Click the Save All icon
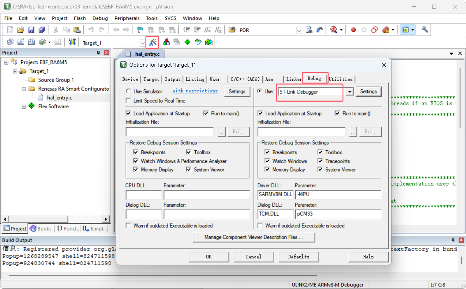466x289 pixels. (42, 30)
